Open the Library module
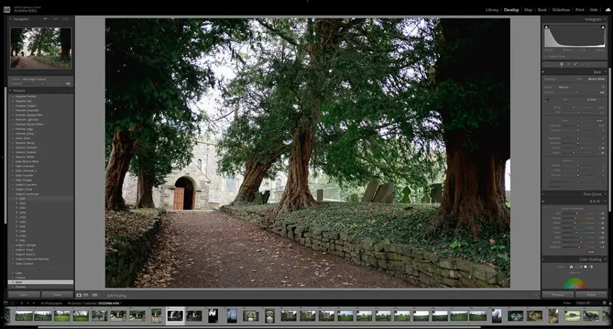This screenshot has height=329, width=613. coord(492,10)
